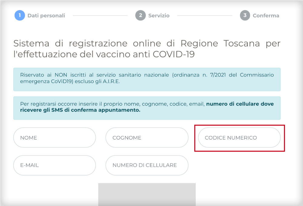Click the progress line between Servizio and Conferma
The width and height of the screenshot is (303, 206).
point(205,15)
